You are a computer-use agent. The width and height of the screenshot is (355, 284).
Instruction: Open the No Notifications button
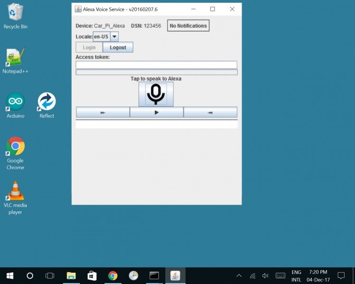[x=188, y=26]
